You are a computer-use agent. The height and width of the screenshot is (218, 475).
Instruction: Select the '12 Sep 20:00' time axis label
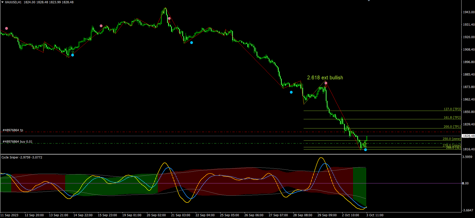34,215
